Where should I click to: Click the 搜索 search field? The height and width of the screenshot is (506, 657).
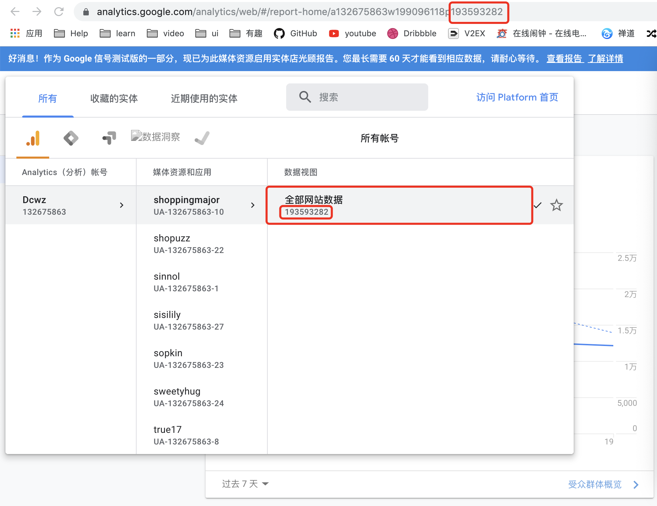[x=357, y=97]
